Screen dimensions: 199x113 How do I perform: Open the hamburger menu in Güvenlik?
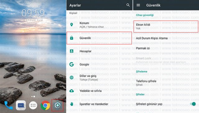138,5
